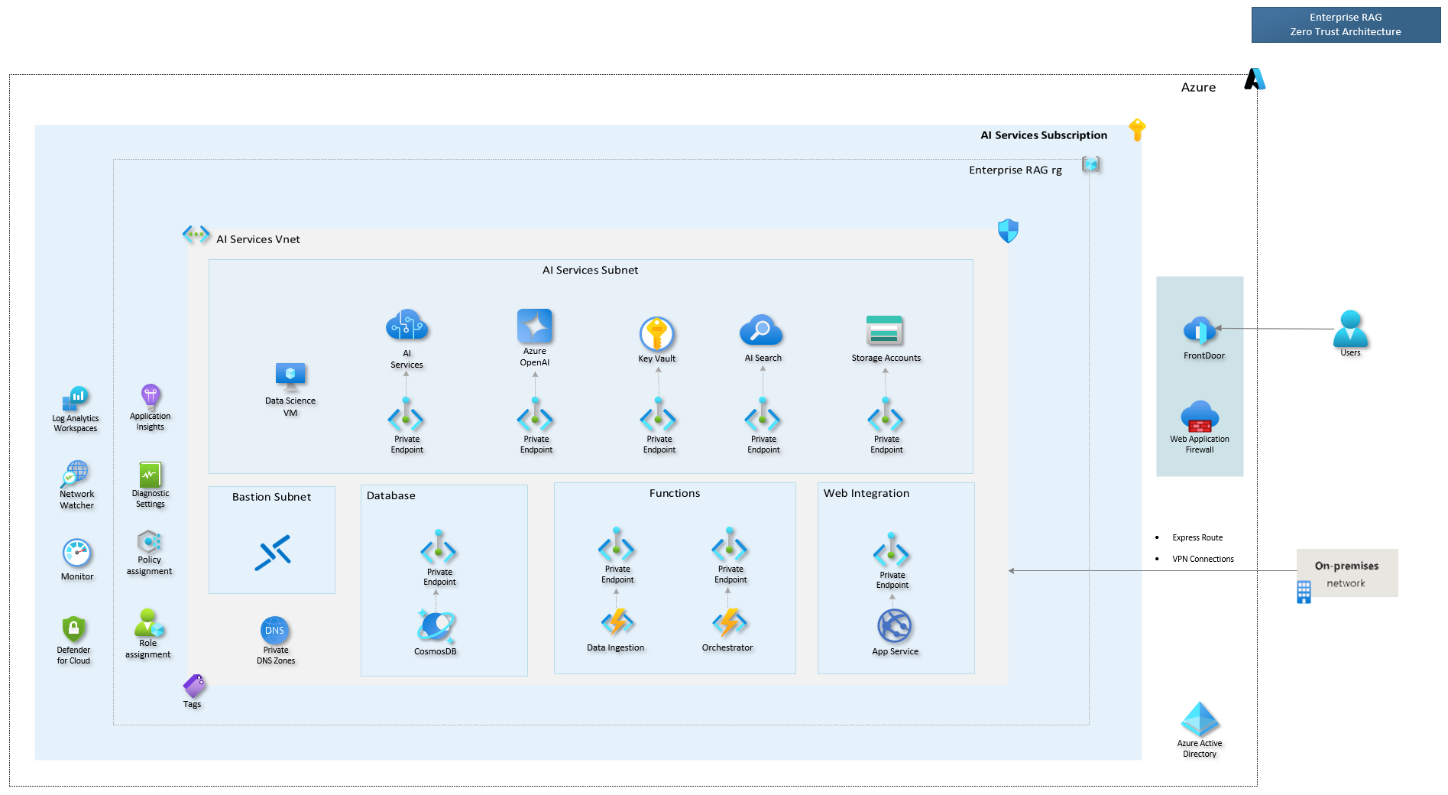Click the Bastion Subnet label

271,497
